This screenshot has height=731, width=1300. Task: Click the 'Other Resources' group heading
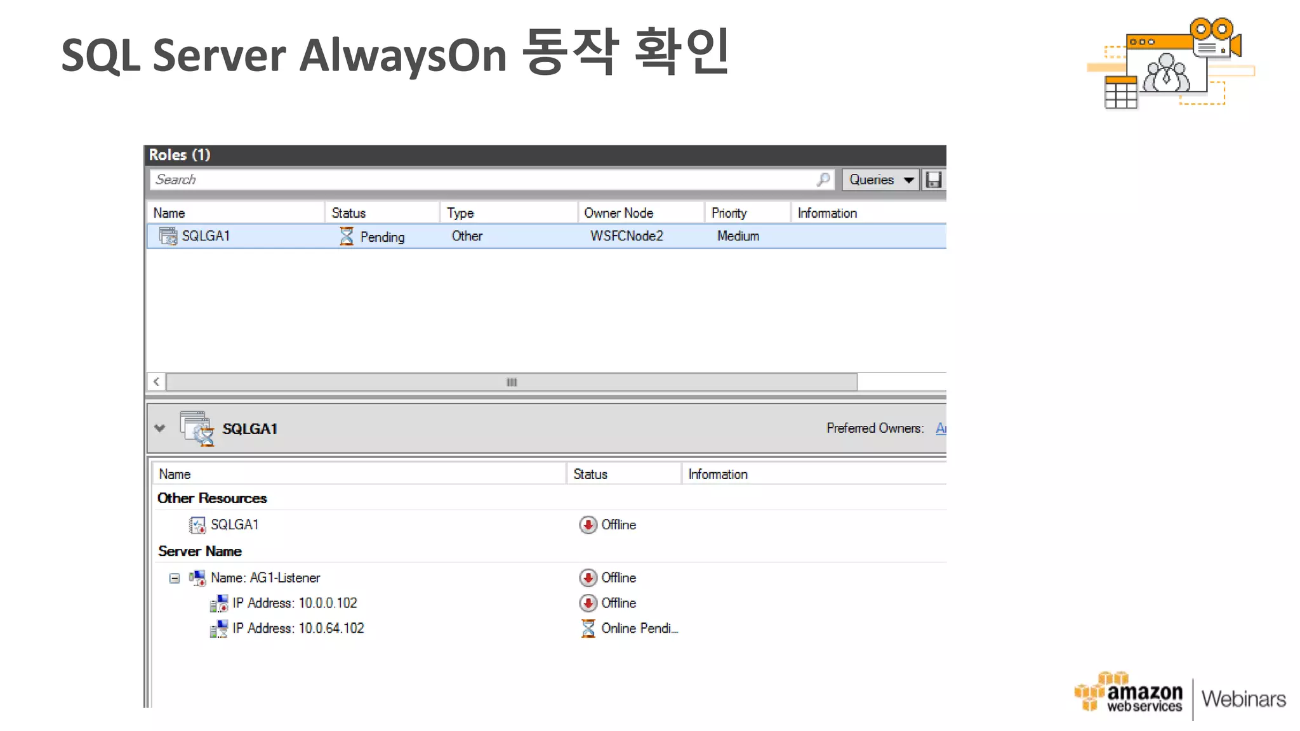pyautogui.click(x=212, y=498)
